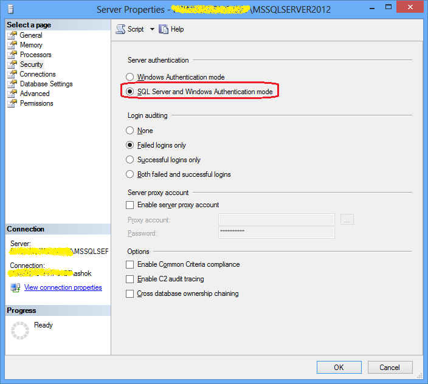The width and height of the screenshot is (428, 384).
Task: Click the Cancel button
Action: pyautogui.click(x=390, y=367)
